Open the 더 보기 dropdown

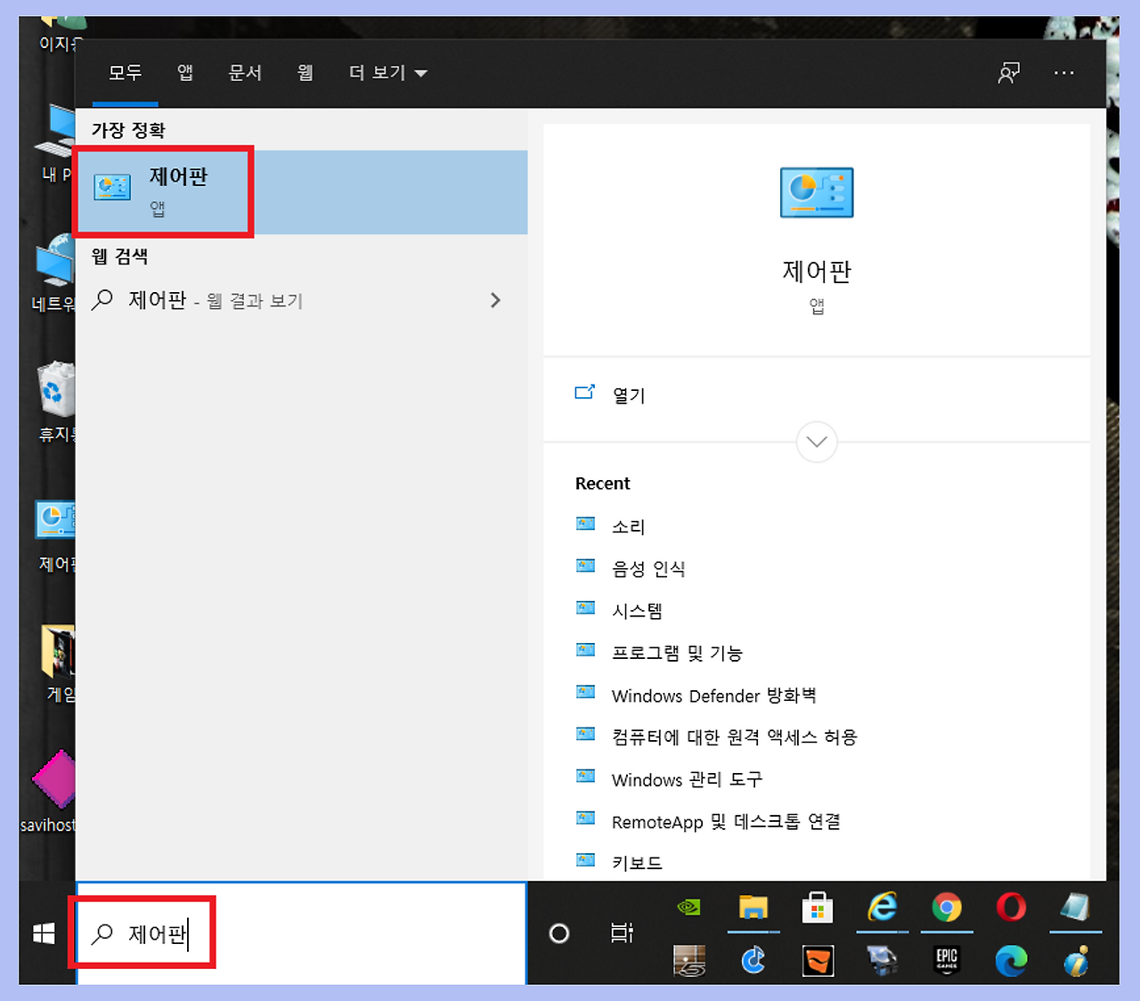[387, 73]
